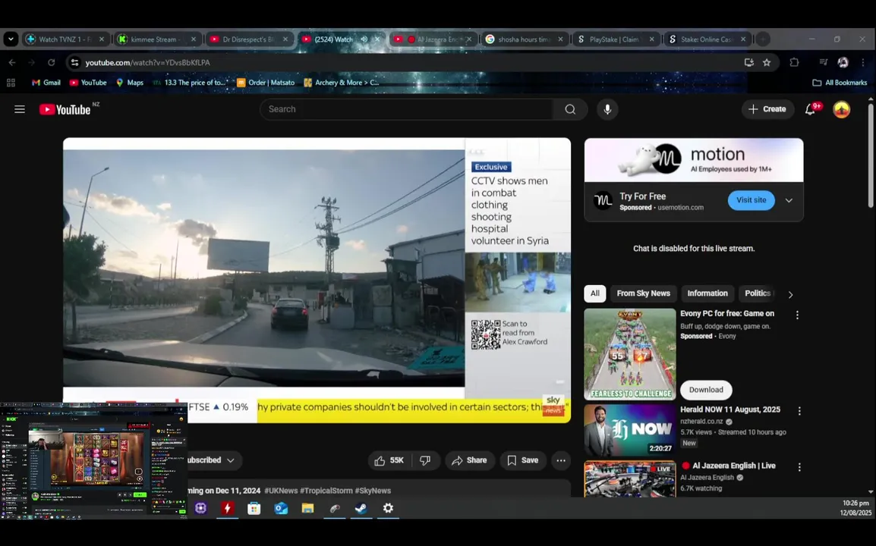Screen dimensions: 876x546
Task: Click the #UKNews hashtag
Action: tap(280, 491)
